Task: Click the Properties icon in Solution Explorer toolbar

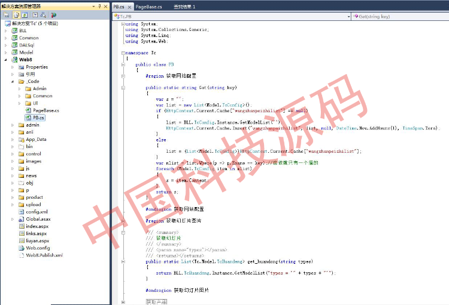Action: (7, 14)
